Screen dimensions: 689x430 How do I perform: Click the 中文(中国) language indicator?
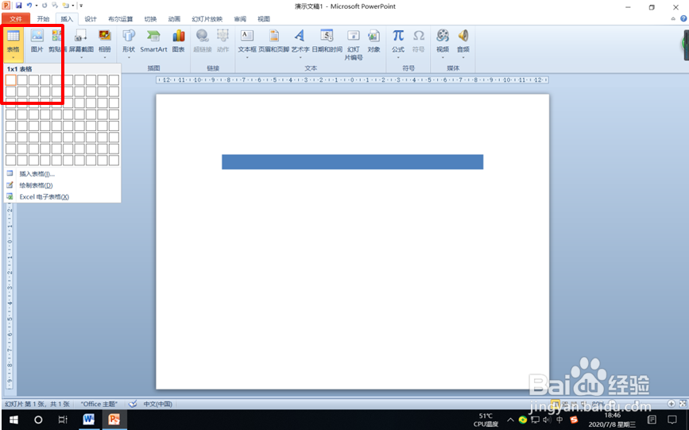pos(158,404)
